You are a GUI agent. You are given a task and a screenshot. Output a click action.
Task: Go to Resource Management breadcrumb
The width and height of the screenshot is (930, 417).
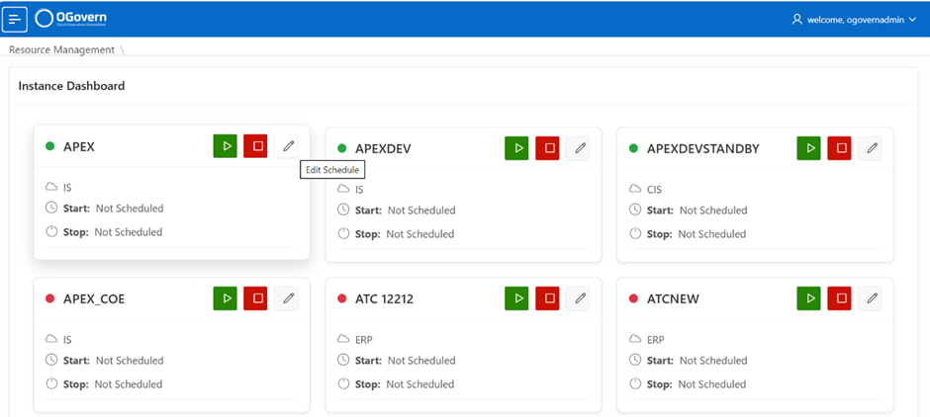pyautogui.click(x=61, y=49)
